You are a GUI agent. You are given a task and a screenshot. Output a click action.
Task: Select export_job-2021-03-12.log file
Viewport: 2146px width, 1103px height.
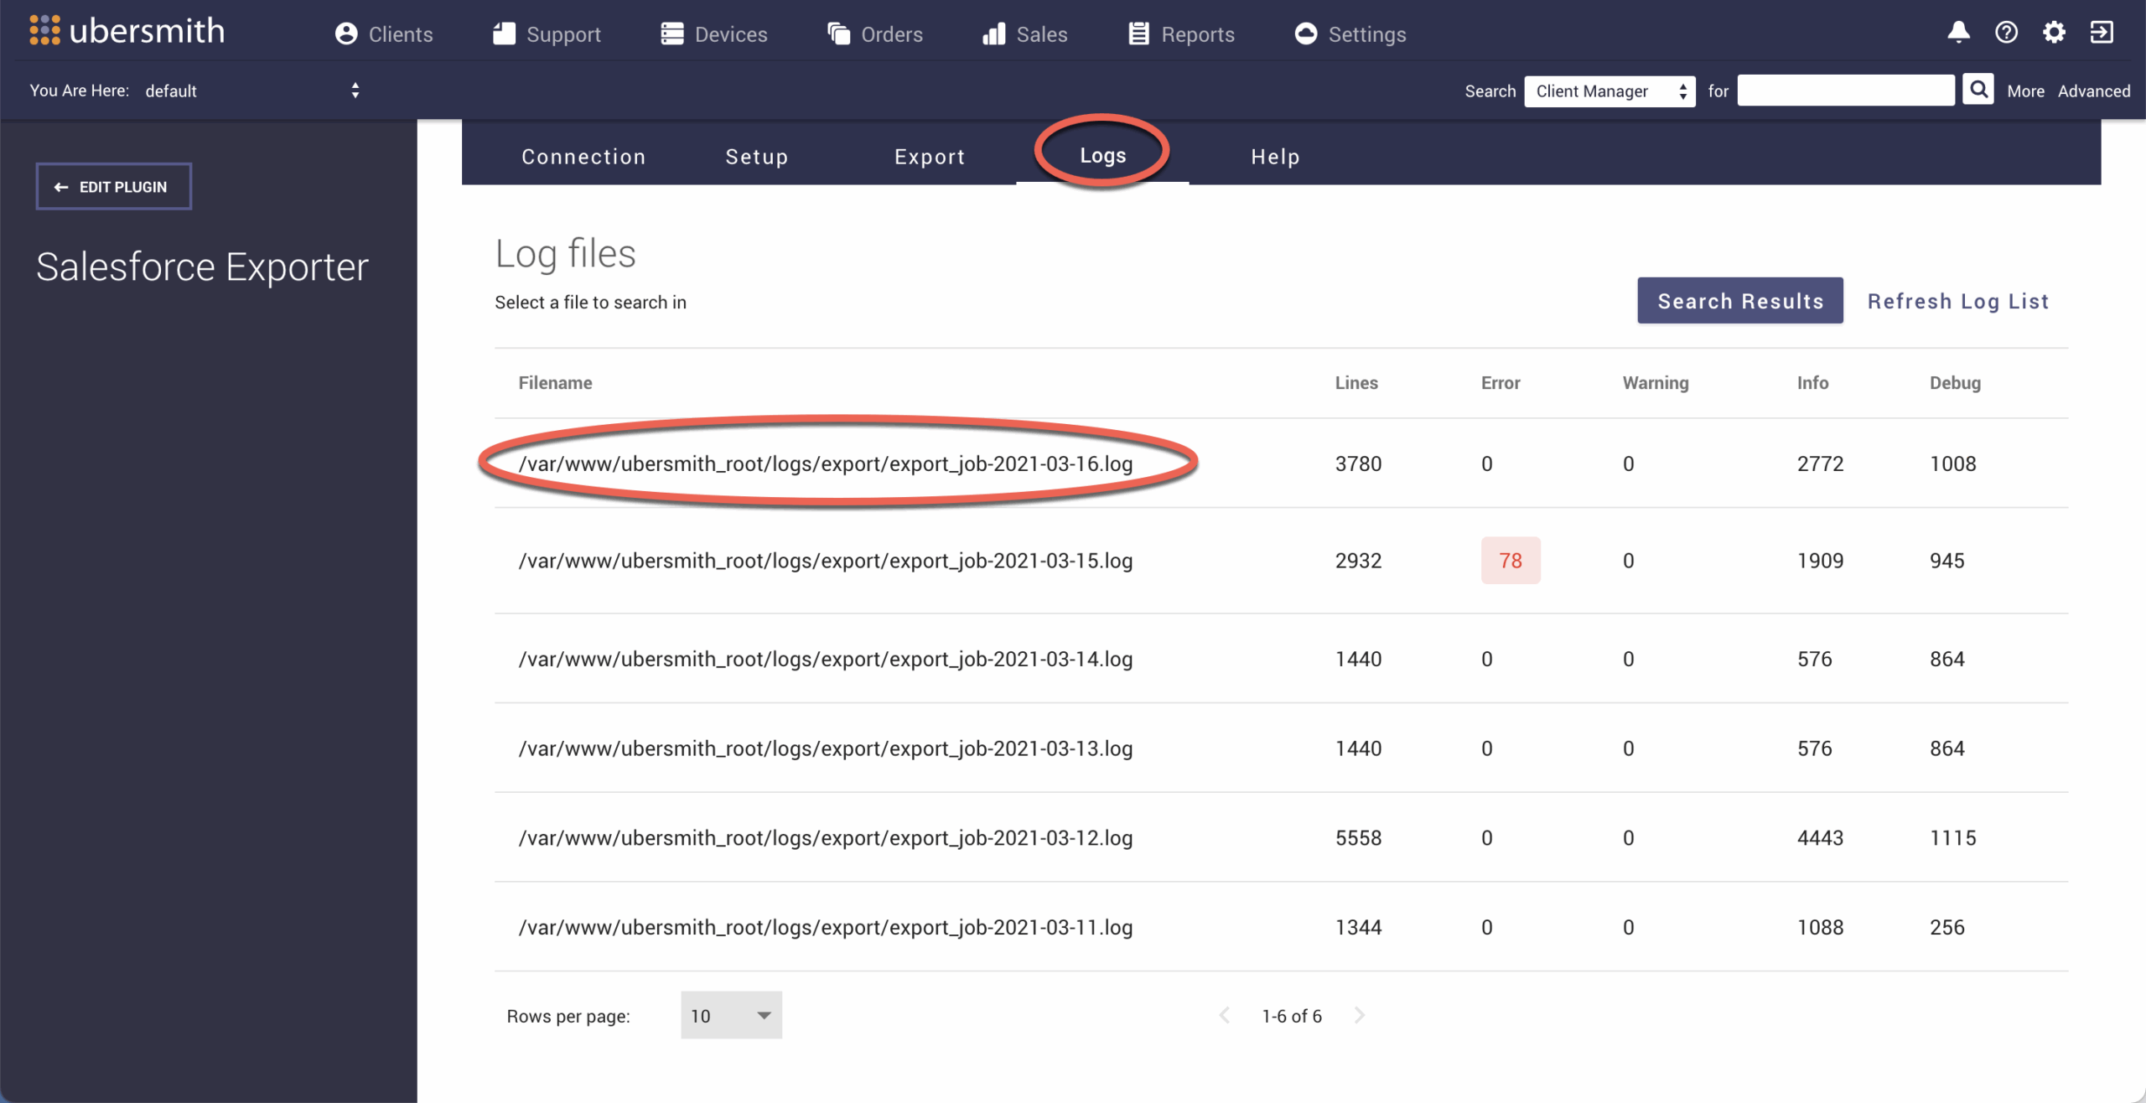[x=826, y=838]
